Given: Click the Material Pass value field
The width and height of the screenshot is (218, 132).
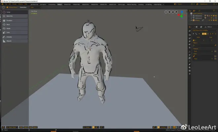Looking at the screenshot, I should point(203,51).
